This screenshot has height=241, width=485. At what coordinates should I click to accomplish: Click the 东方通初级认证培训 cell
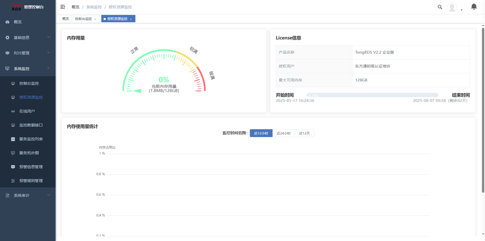(x=411, y=66)
